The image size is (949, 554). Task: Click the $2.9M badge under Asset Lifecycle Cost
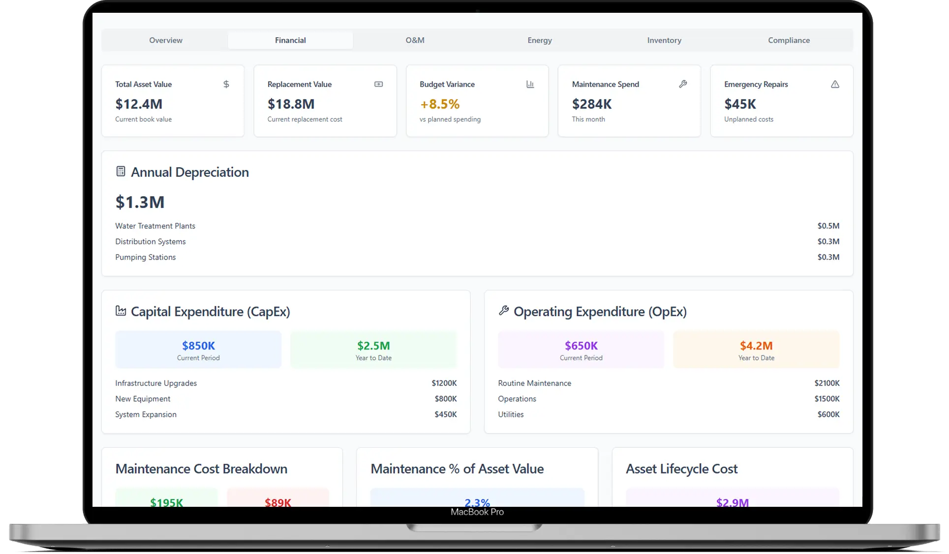[x=732, y=500]
